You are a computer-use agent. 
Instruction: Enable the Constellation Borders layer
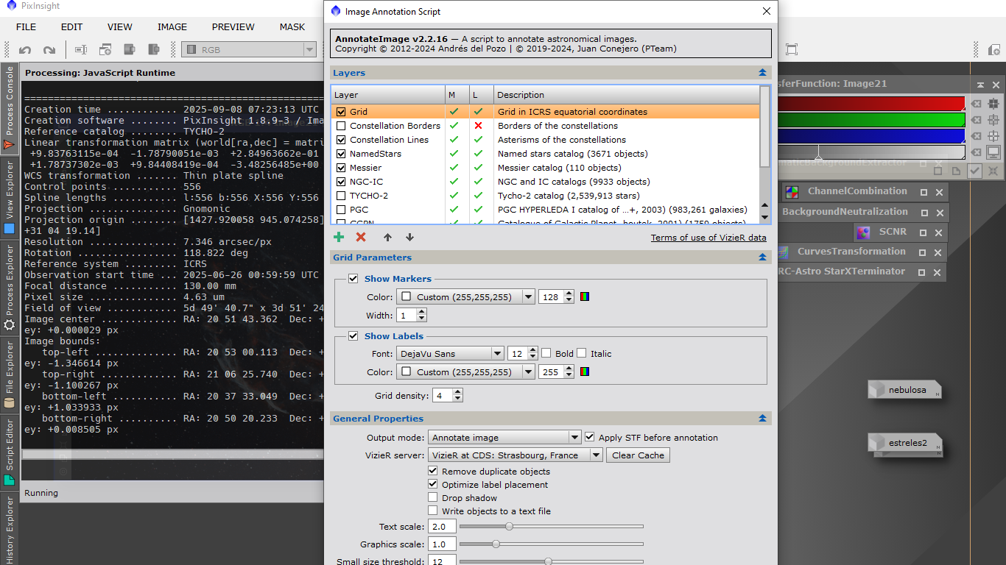tap(341, 126)
